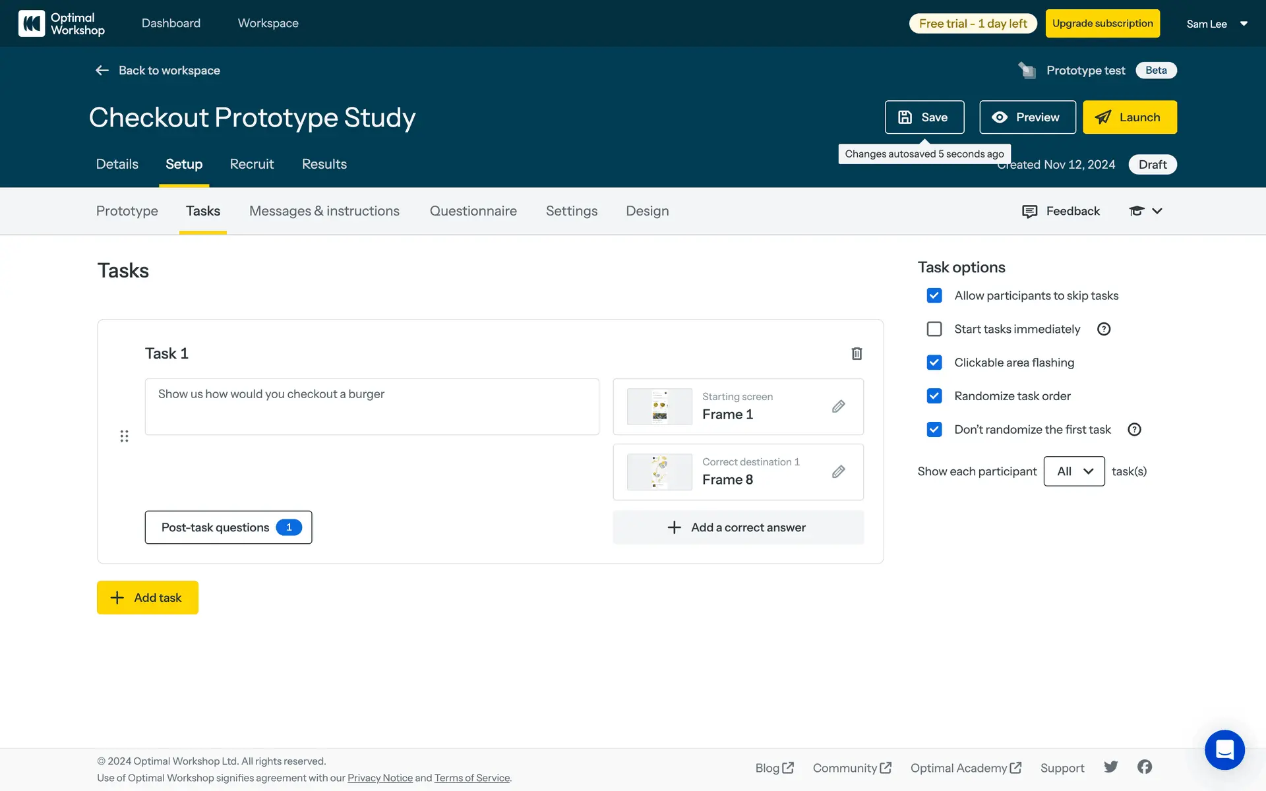This screenshot has width=1266, height=791.
Task: Enable Start tasks immediately checkbox
Action: (x=934, y=330)
